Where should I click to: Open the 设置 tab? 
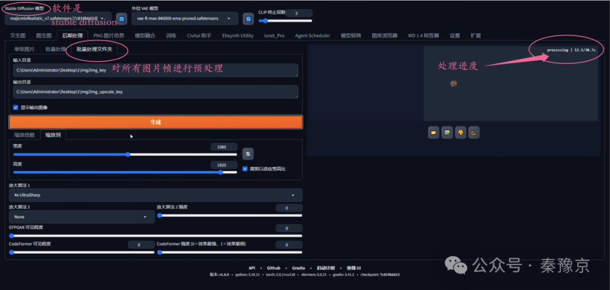pos(455,36)
